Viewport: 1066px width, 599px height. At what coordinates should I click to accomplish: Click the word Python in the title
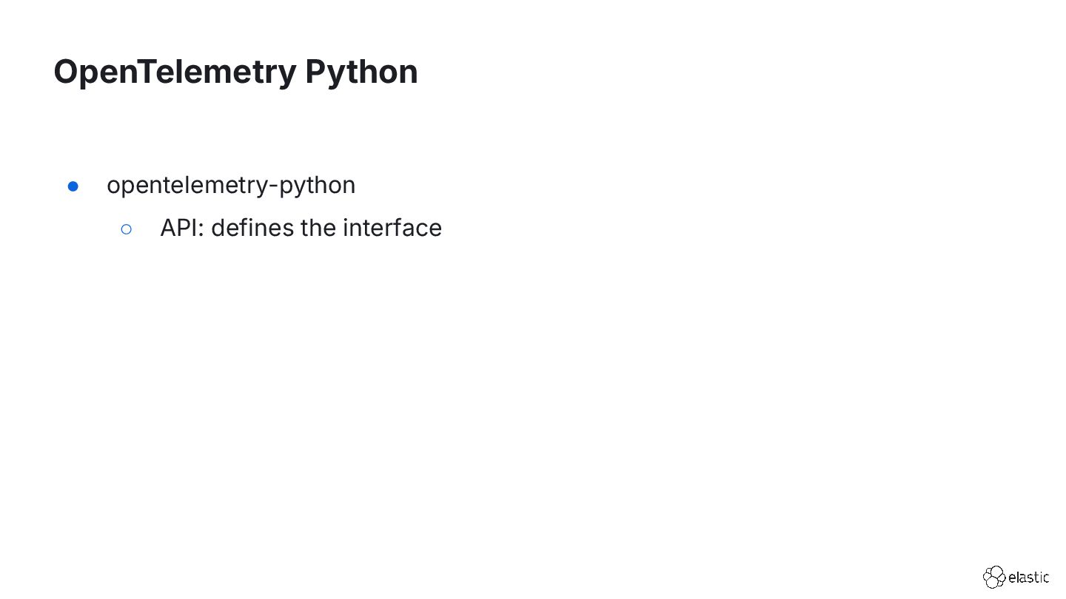pos(361,73)
